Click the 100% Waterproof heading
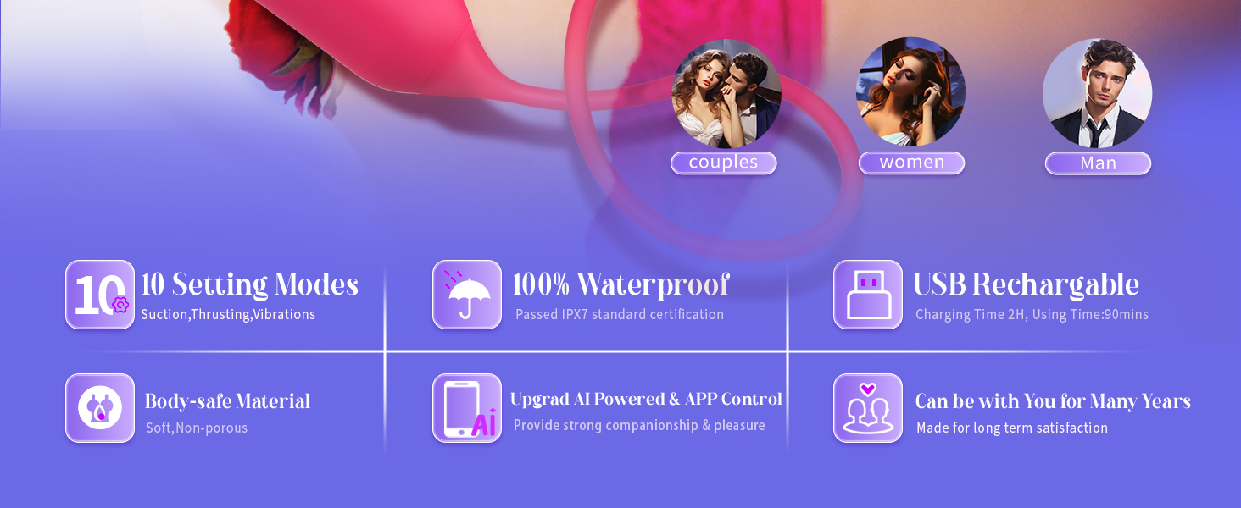This screenshot has width=1241, height=508. coord(621,284)
